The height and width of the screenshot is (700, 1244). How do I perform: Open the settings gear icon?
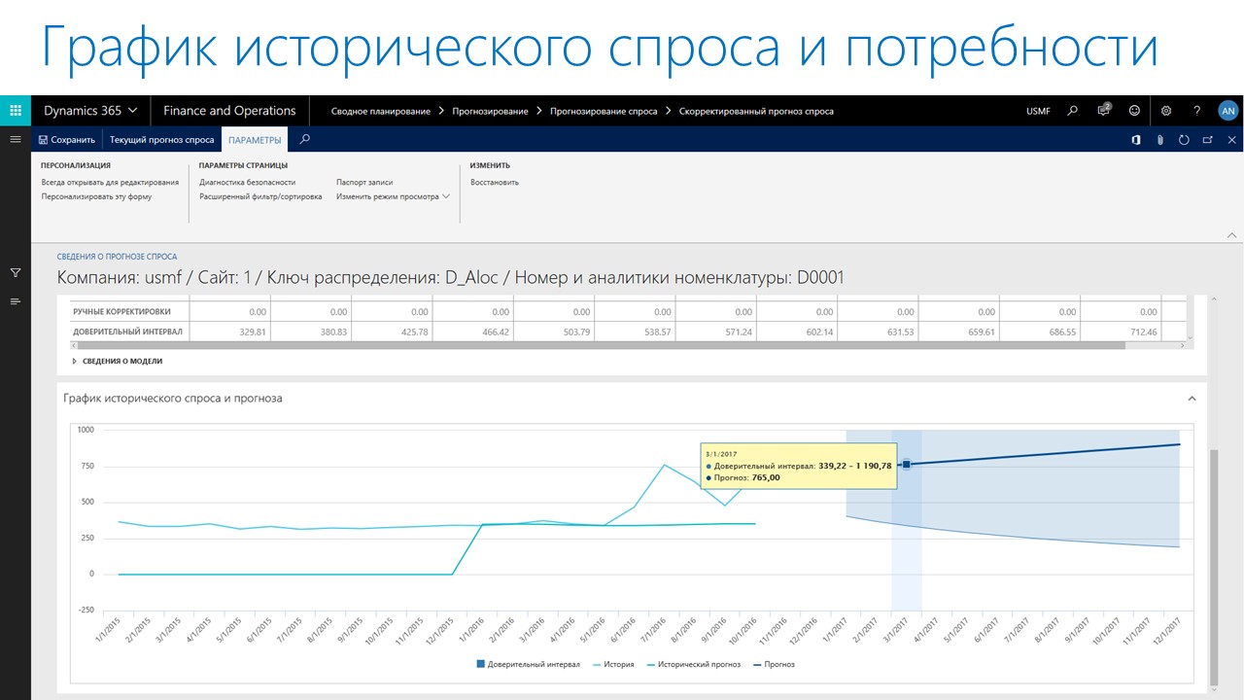coord(1166,111)
